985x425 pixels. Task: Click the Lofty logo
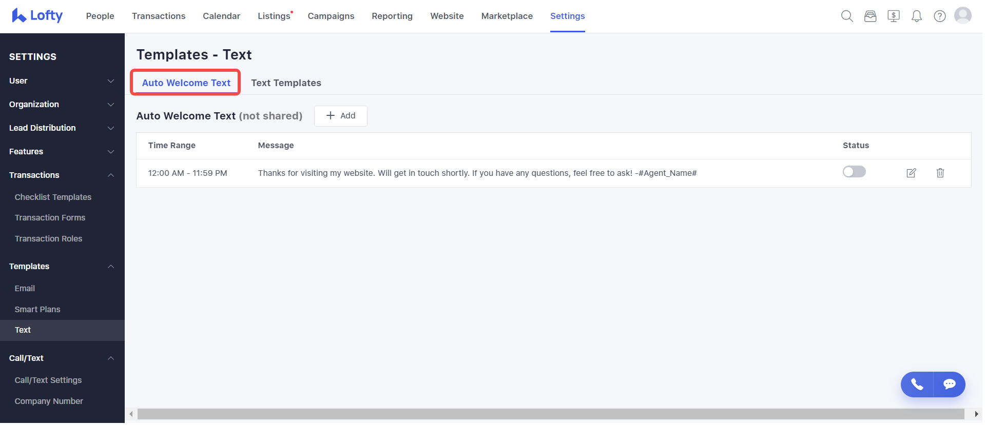(37, 16)
